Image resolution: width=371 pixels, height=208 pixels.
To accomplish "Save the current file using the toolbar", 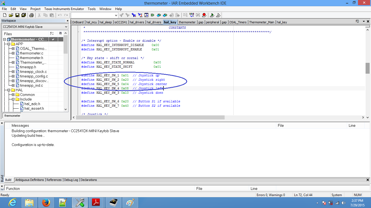I will [17, 15].
